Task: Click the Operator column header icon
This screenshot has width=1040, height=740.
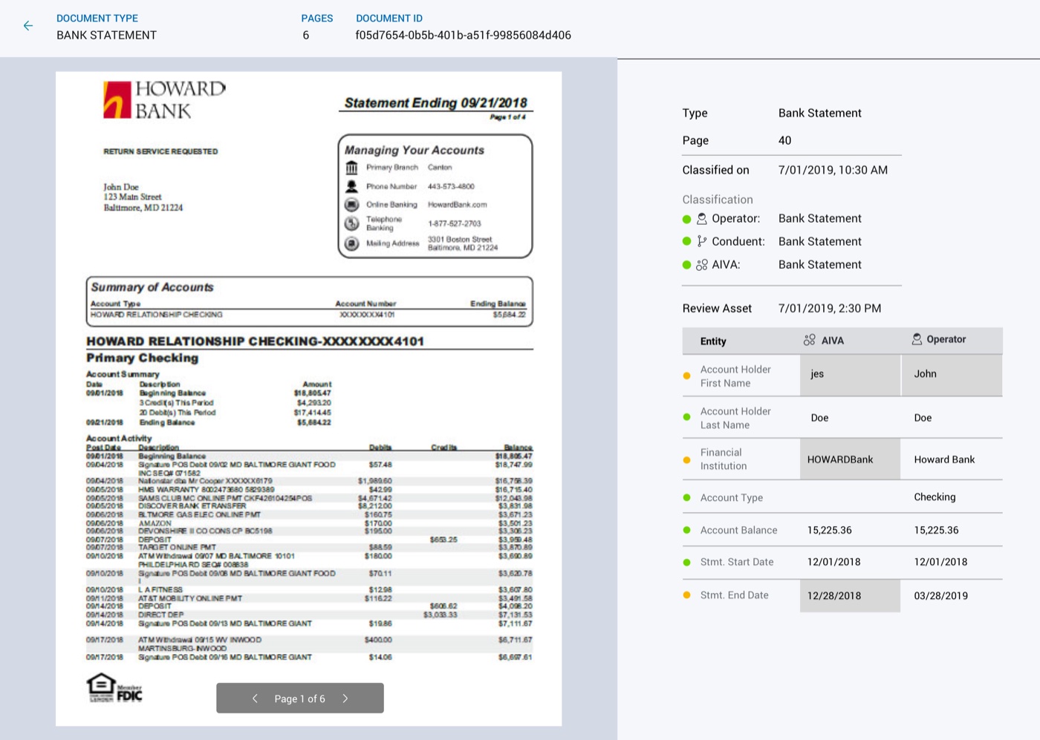Action: 917,339
